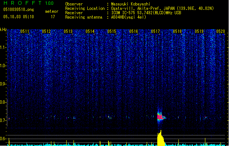
Task: Click the HROFFT 1.0.0 title text
Action: [x=28, y=3]
